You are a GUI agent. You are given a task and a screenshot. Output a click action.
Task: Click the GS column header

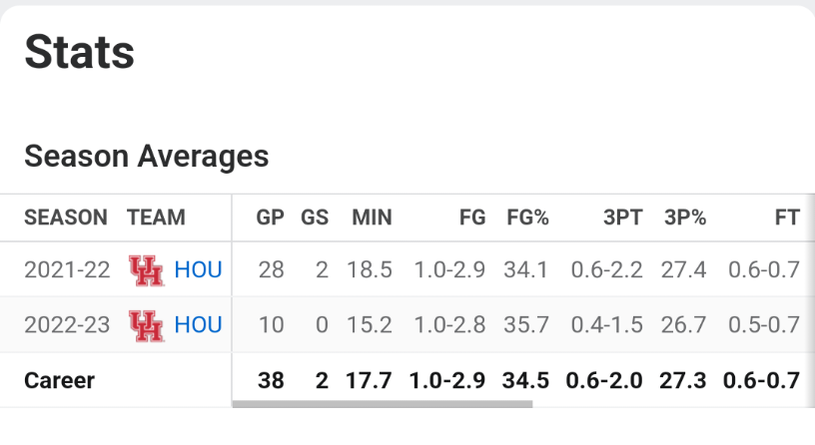tap(315, 218)
